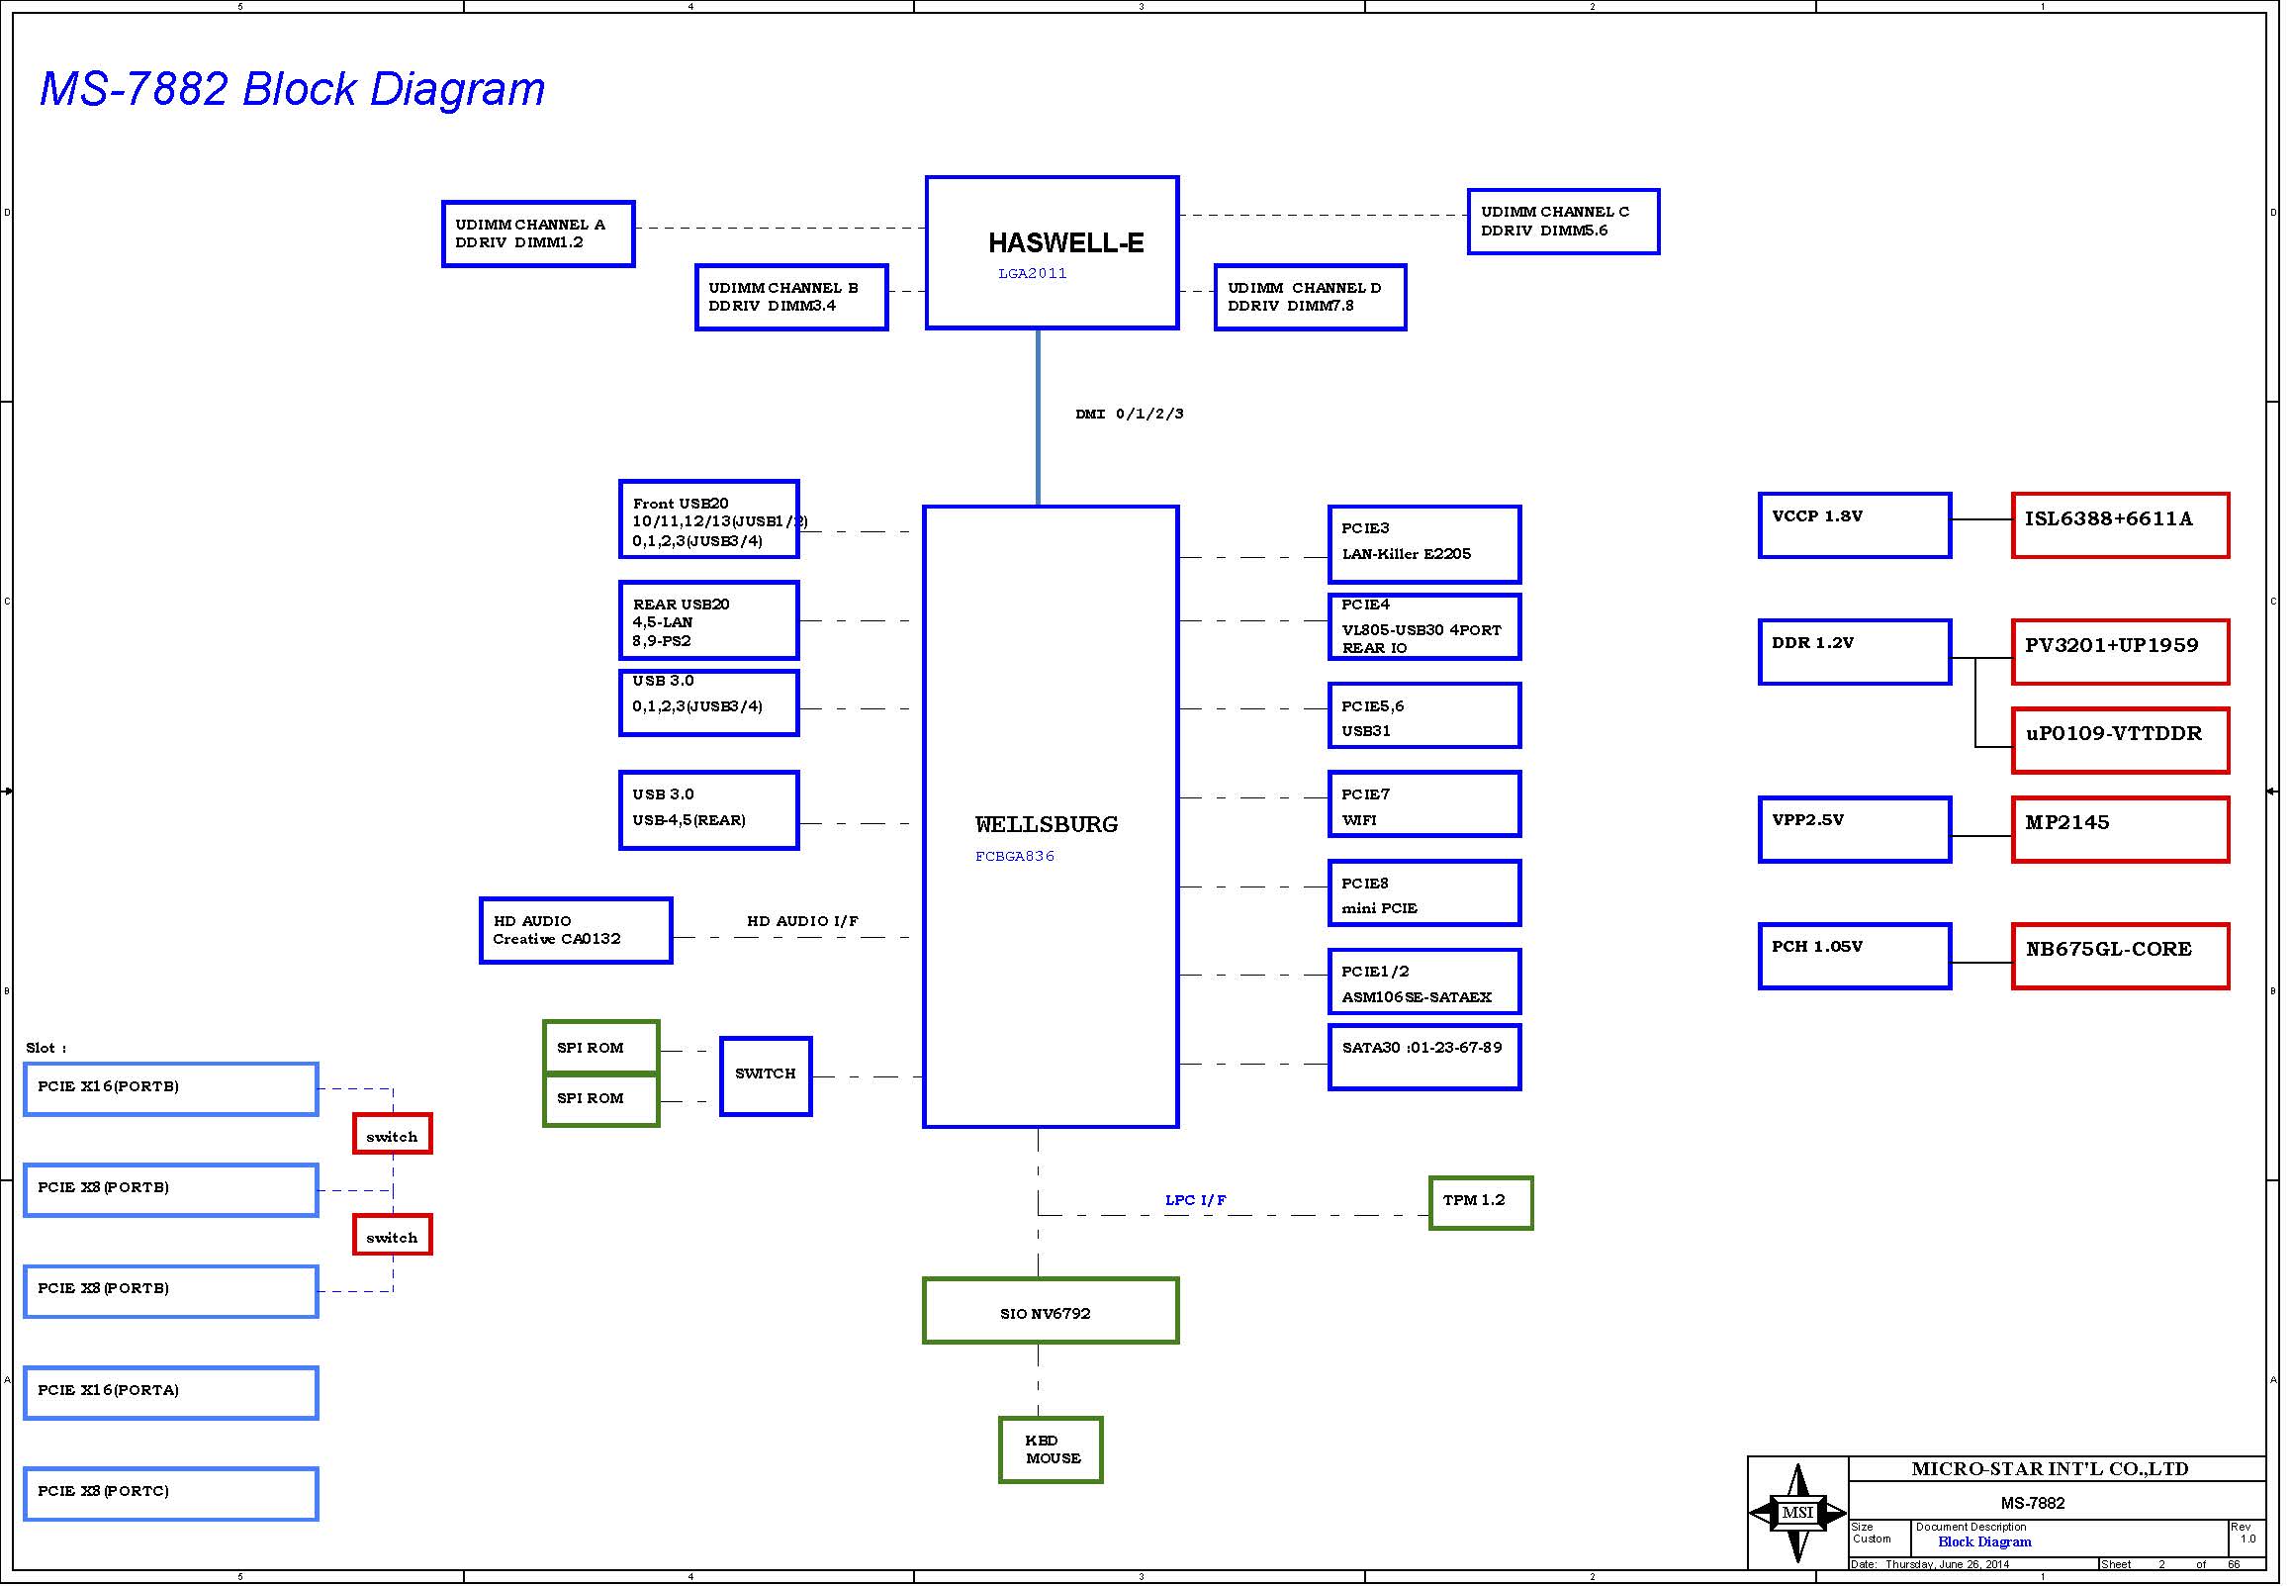Click the LGA2011 socket label
Screen dimensions: 2292x1586
pos(1033,273)
